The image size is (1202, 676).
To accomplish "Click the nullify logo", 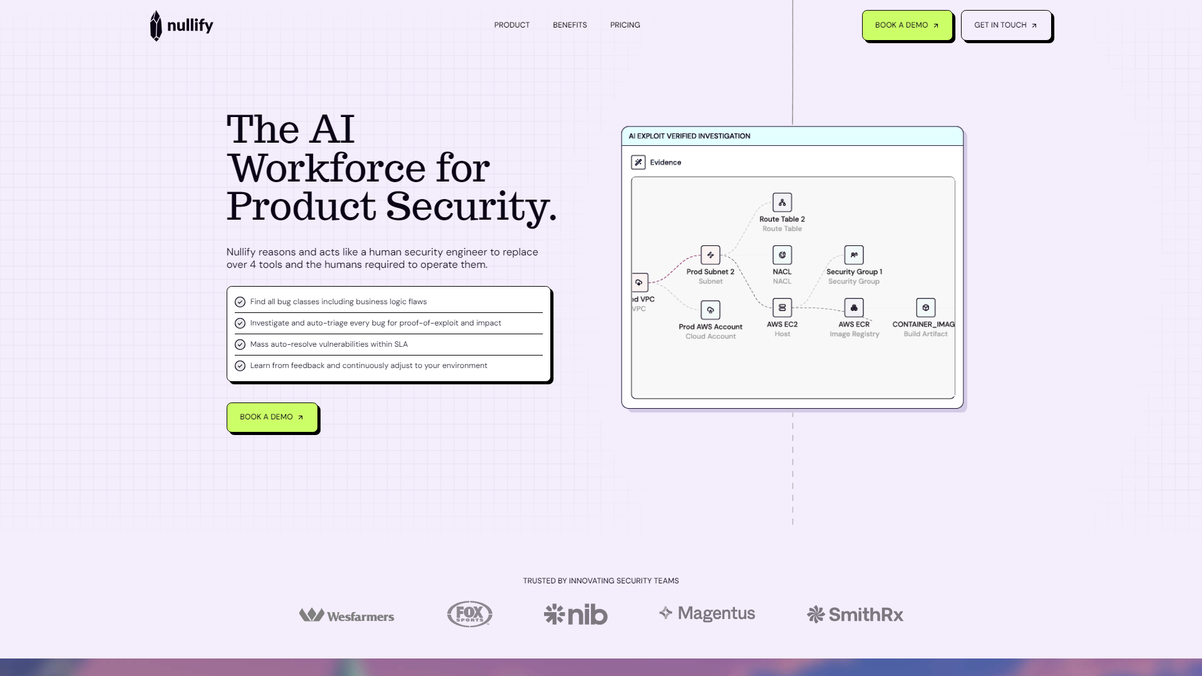I will tap(180, 26).
